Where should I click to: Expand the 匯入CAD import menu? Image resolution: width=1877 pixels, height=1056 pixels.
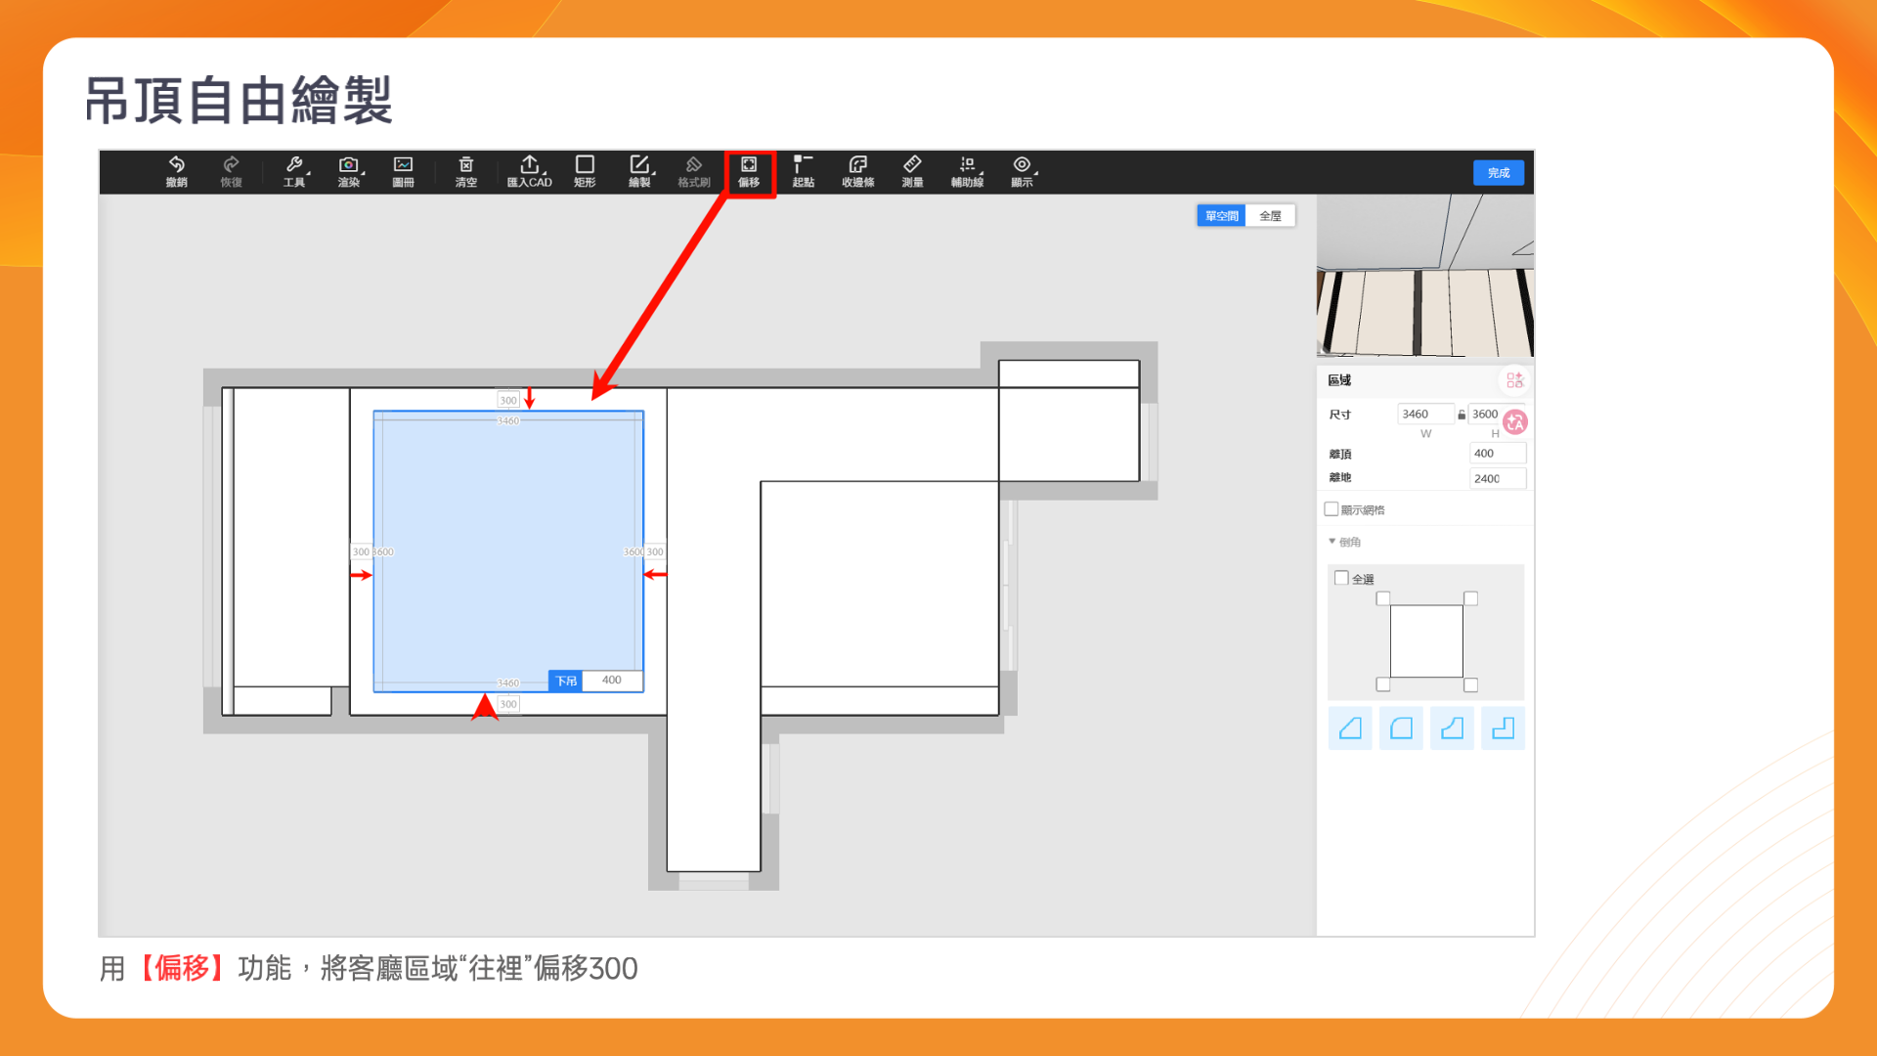(x=529, y=171)
